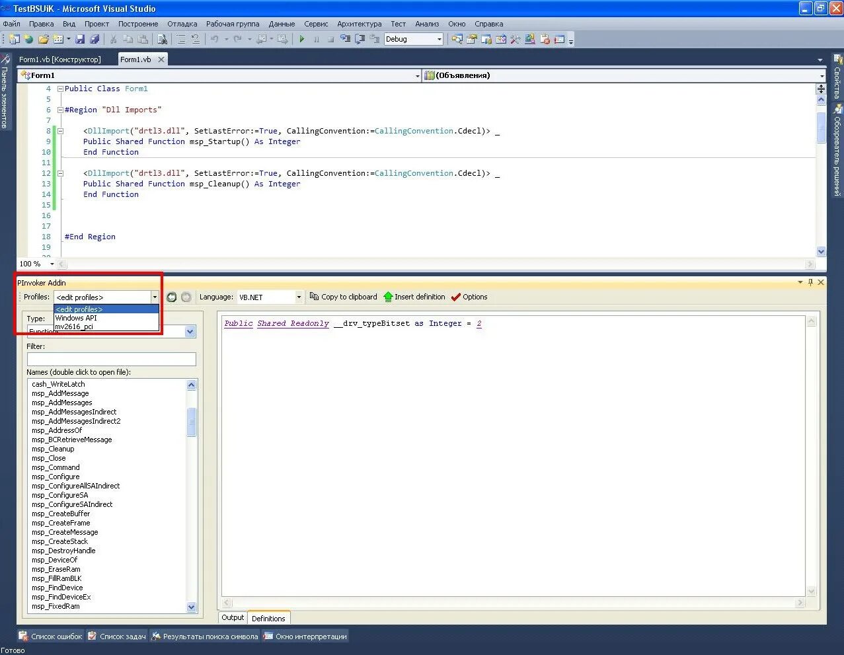Viewport: 844px width, 655px height.
Task: Click the green refresh icon in PInvoker
Action: [x=172, y=297]
